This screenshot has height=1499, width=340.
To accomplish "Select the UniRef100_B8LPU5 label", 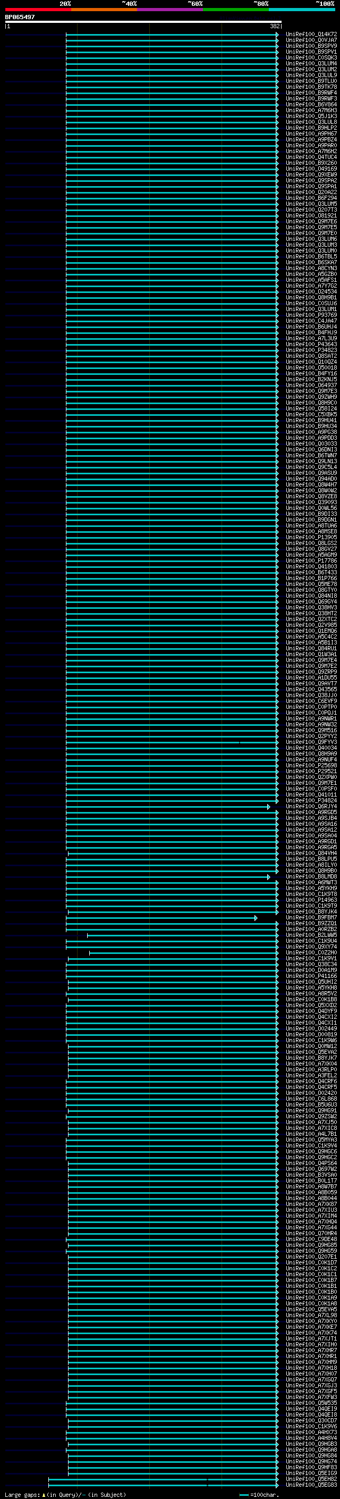I will (x=311, y=859).
